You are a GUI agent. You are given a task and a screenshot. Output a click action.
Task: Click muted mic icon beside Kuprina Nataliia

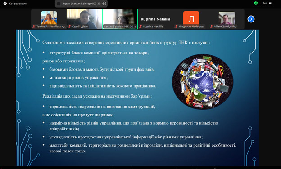tap(140, 27)
